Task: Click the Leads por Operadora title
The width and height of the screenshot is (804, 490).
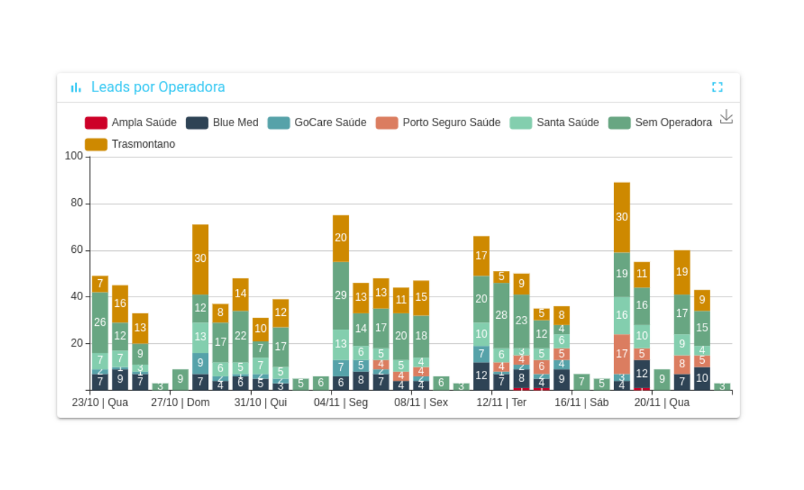Action: tap(158, 87)
